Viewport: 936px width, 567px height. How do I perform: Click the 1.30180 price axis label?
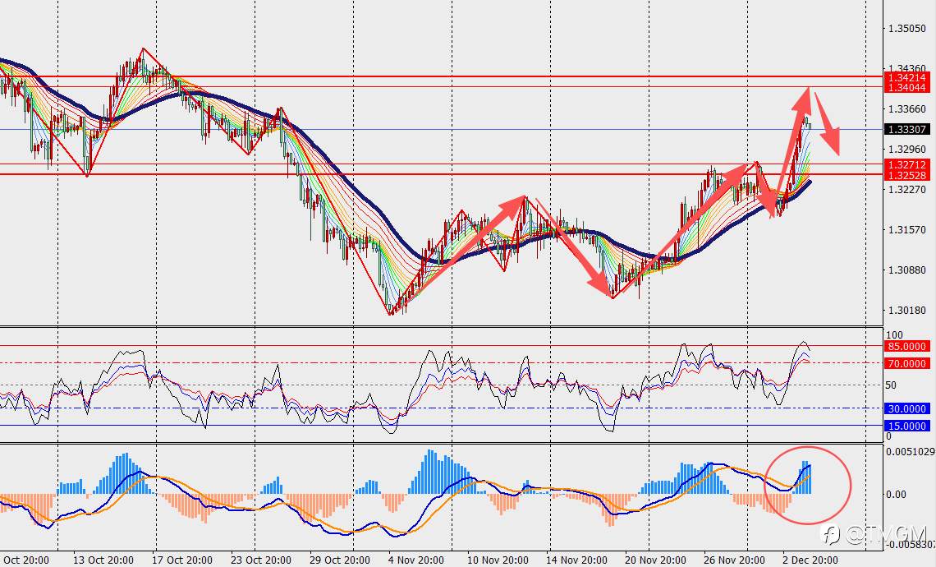tap(906, 311)
